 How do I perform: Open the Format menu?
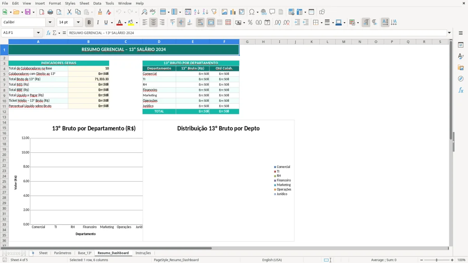click(x=55, y=3)
